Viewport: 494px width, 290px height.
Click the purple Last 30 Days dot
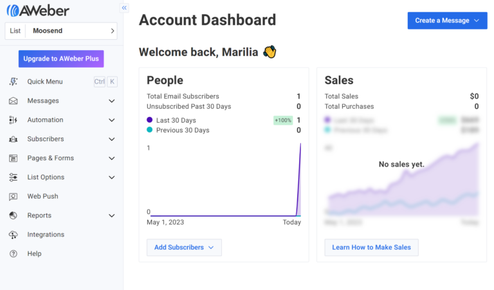pos(150,120)
